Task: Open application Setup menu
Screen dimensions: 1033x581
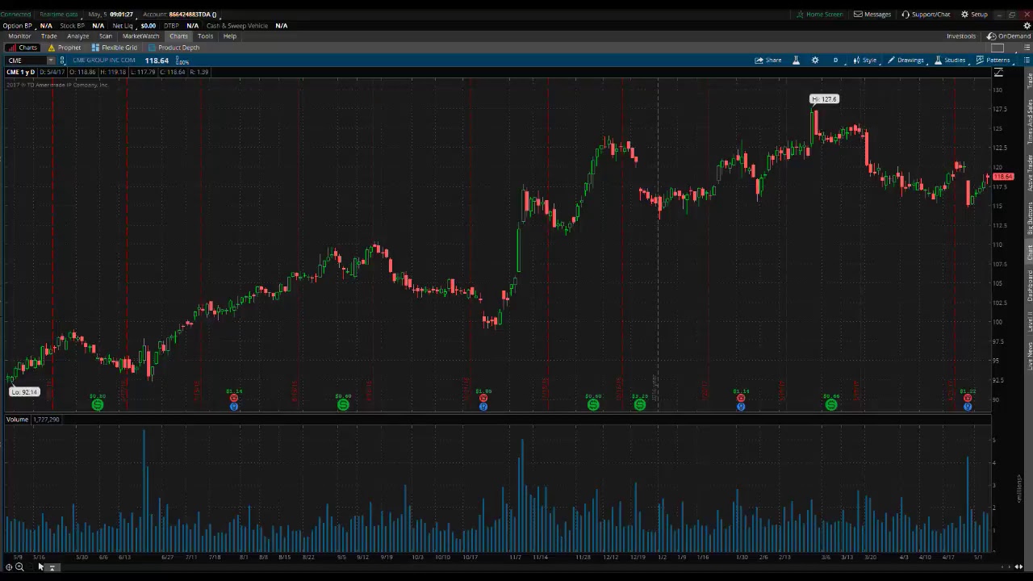Action: point(974,15)
